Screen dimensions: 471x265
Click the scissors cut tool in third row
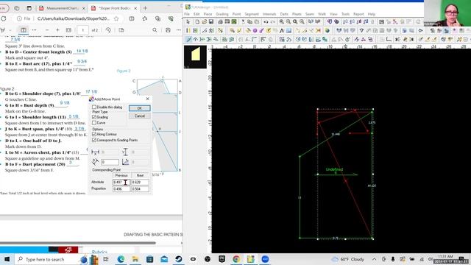point(397,39)
